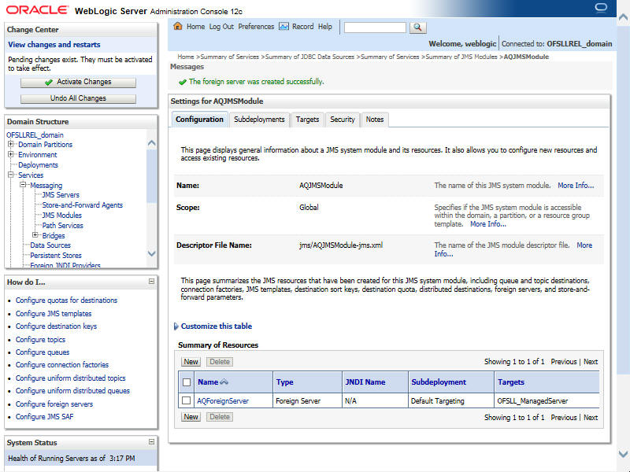Image resolution: width=630 pixels, height=472 pixels.
Task: Open Configure JMS SAF help link
Action: click(45, 417)
